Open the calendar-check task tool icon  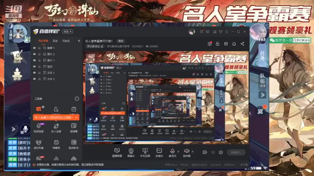point(74,109)
